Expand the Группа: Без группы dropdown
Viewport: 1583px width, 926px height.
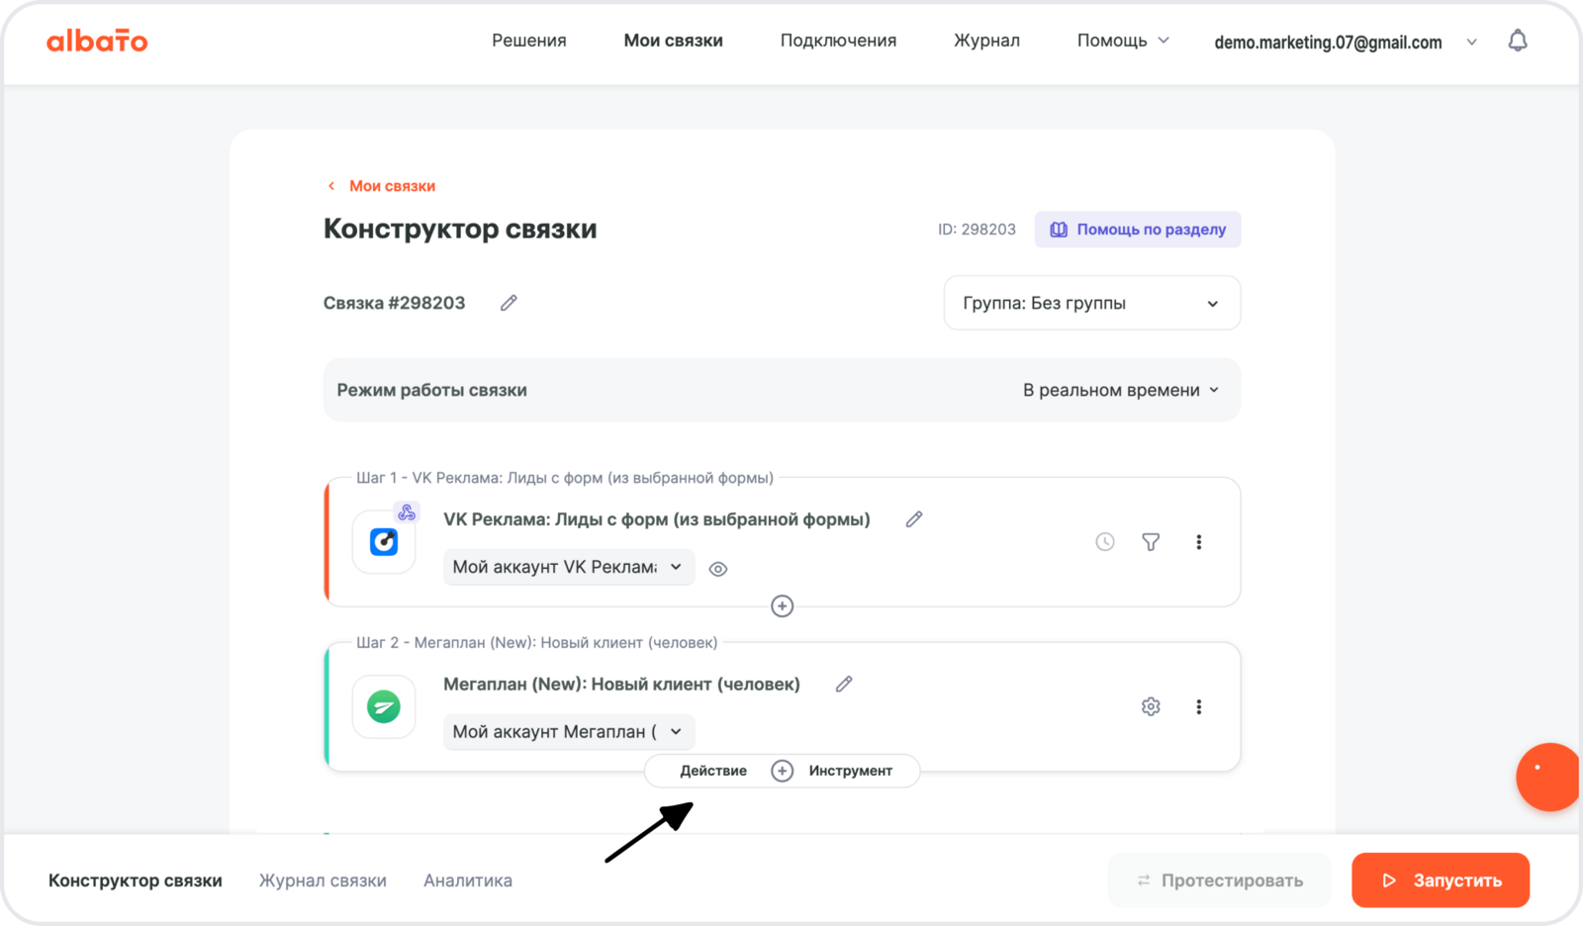pos(1091,303)
